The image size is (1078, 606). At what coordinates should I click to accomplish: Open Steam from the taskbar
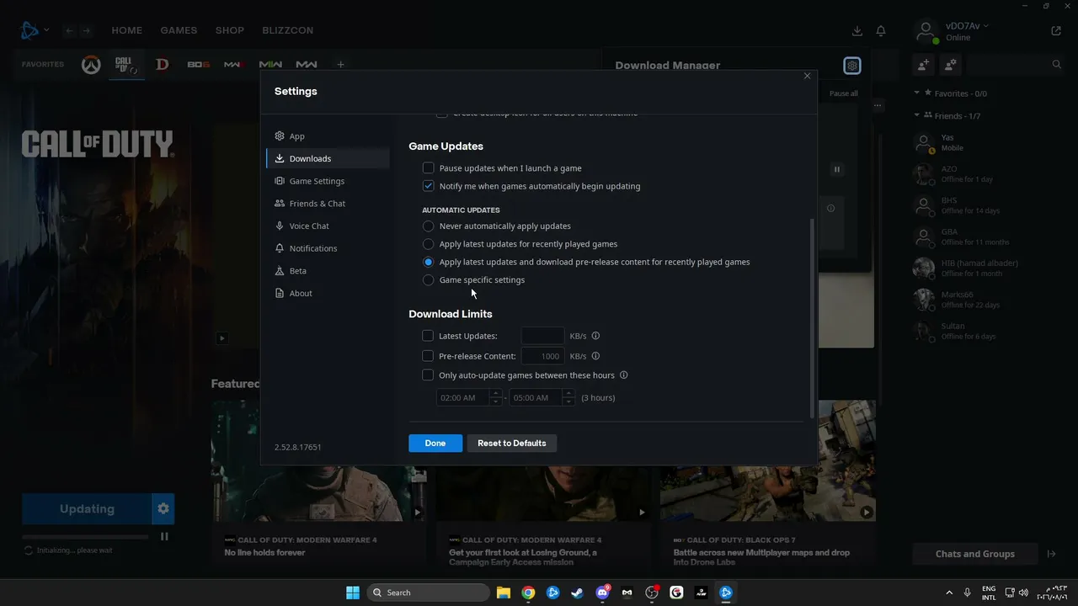click(578, 593)
